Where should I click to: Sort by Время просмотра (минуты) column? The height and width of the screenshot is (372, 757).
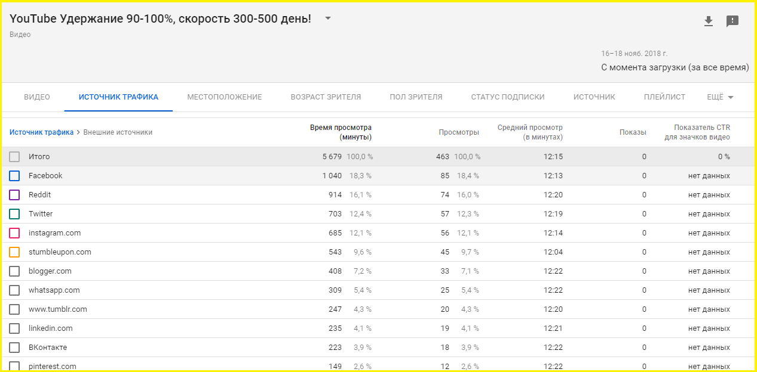pyautogui.click(x=341, y=132)
